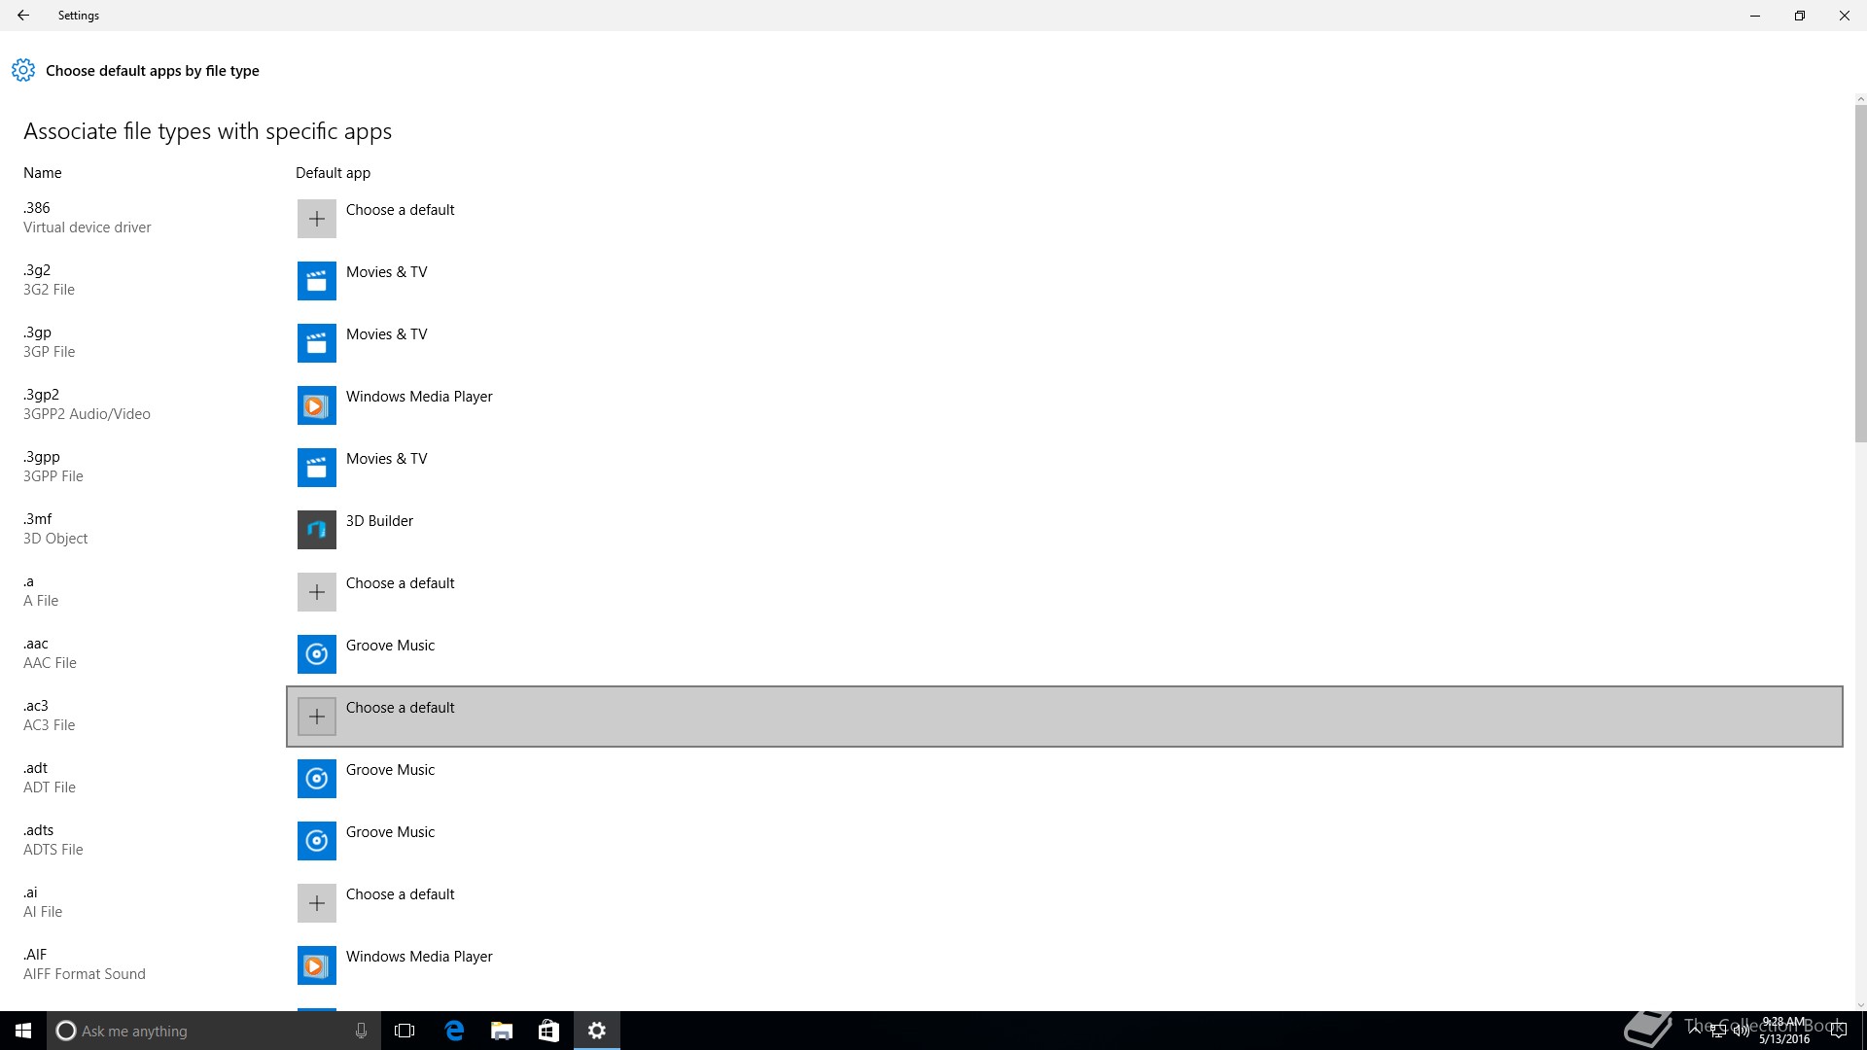Open the Windows Start menu
The image size is (1867, 1050).
[x=23, y=1031]
